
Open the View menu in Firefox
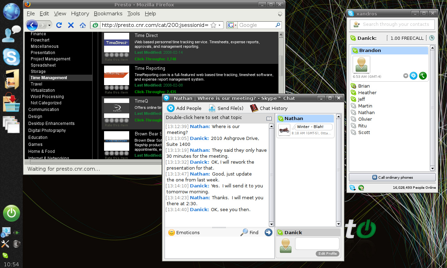(x=60, y=14)
